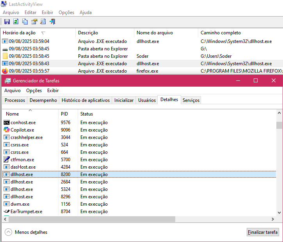The height and width of the screenshot is (242, 283).
Task: Click the crashhelper.exe process icon
Action: [7, 137]
